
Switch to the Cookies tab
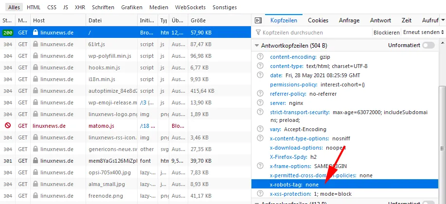pyautogui.click(x=318, y=20)
